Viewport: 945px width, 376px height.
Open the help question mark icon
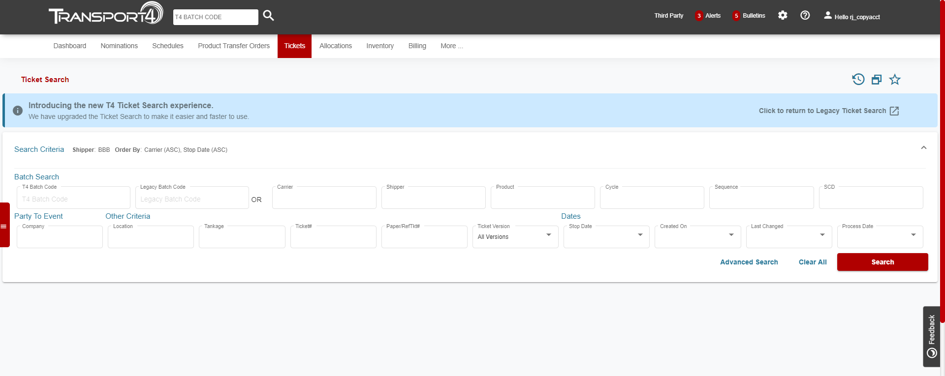805,15
